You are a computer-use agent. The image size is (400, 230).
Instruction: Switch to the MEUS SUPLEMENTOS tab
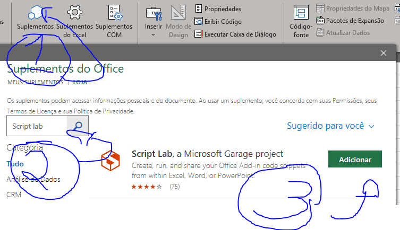click(x=35, y=82)
